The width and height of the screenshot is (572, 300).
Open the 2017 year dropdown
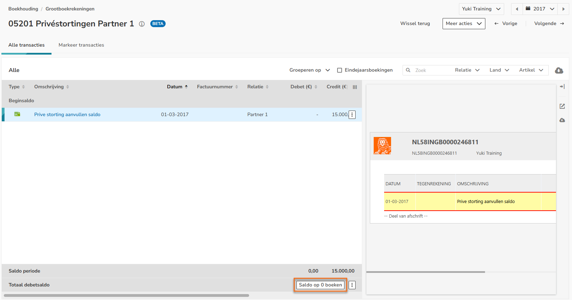point(540,9)
